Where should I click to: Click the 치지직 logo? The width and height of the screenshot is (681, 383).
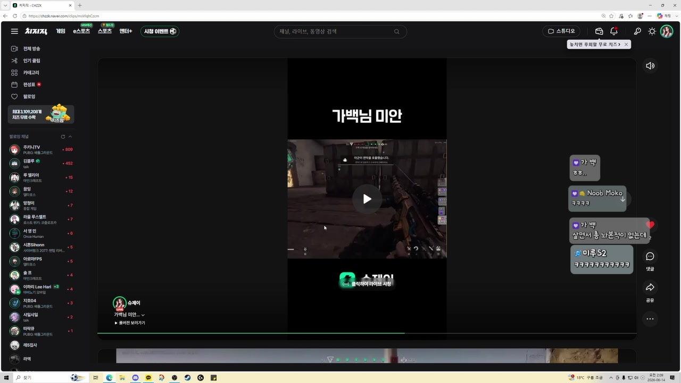(x=36, y=31)
